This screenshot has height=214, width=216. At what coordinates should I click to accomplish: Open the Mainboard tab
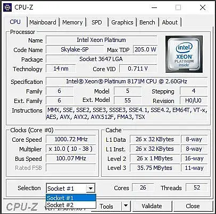click(x=43, y=22)
